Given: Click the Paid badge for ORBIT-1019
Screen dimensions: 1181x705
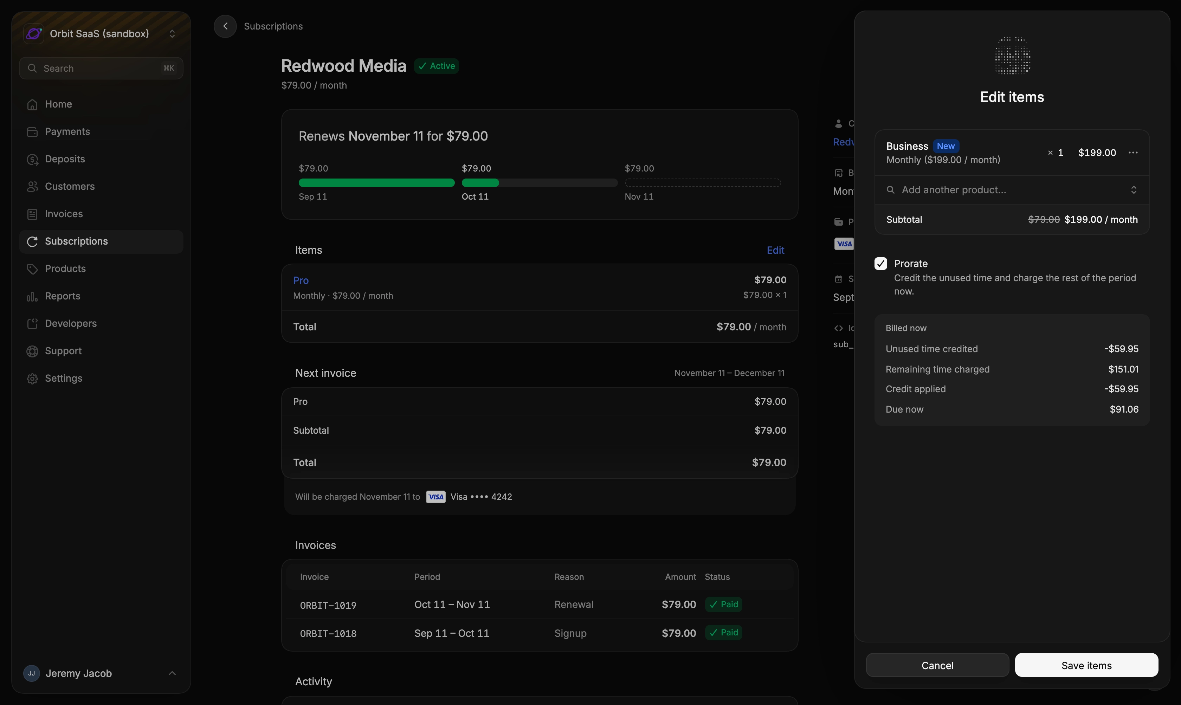Looking at the screenshot, I should click(723, 604).
